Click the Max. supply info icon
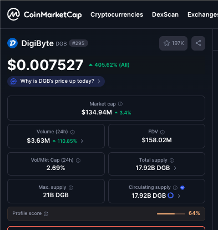Image resolution: width=218 pixels, height=230 pixels. pos(71,188)
